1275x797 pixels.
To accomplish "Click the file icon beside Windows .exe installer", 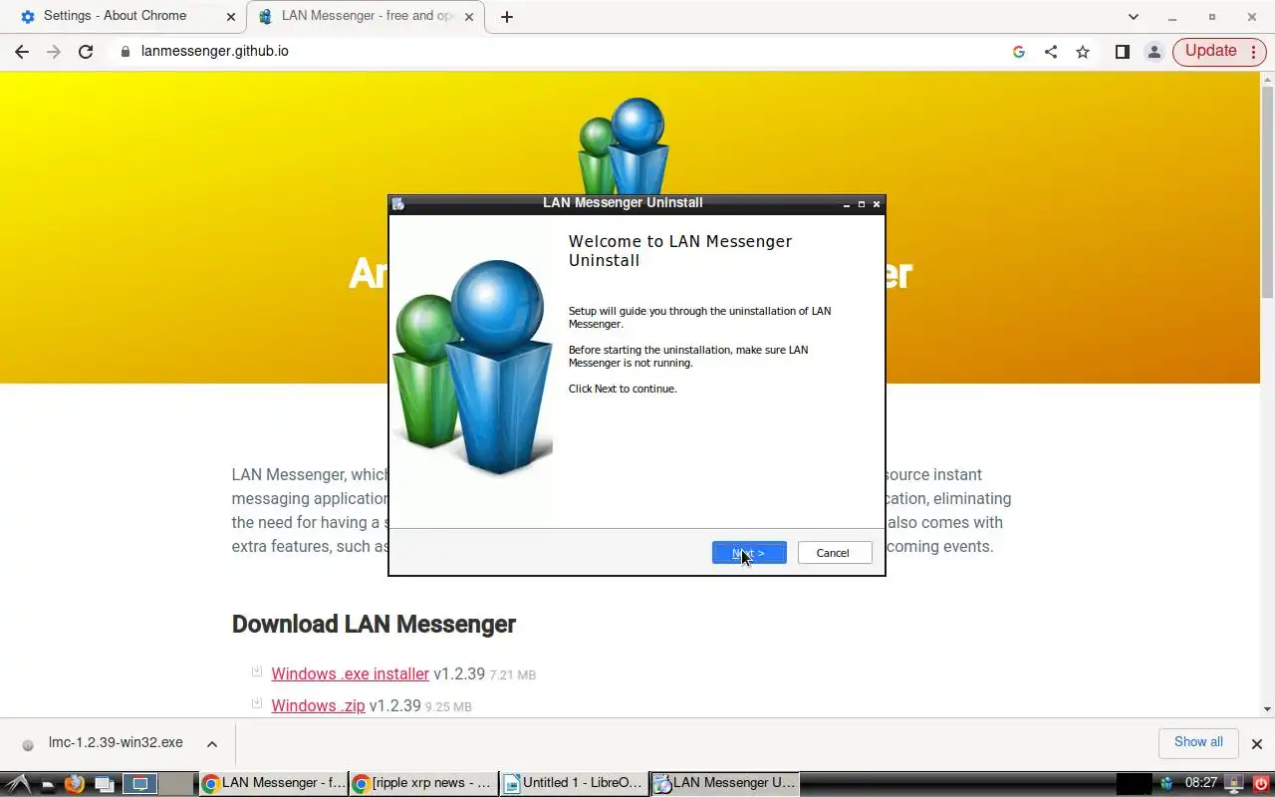I will point(257,672).
